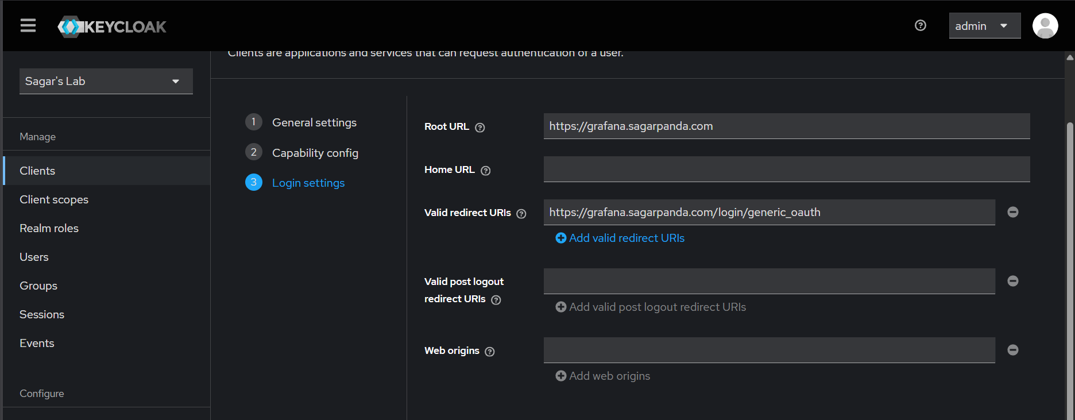The height and width of the screenshot is (420, 1075).
Task: Remove the post logout redirect URI row
Action: (x=1013, y=281)
